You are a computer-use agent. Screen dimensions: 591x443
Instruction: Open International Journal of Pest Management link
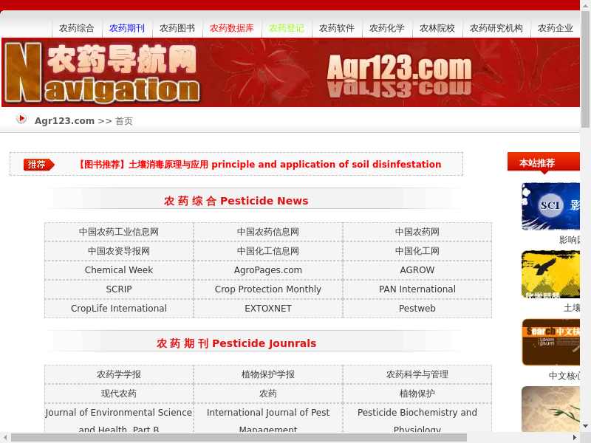268,419
